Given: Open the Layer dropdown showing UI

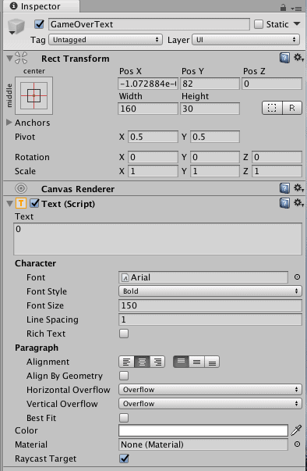Looking at the screenshot, I should tap(245, 40).
